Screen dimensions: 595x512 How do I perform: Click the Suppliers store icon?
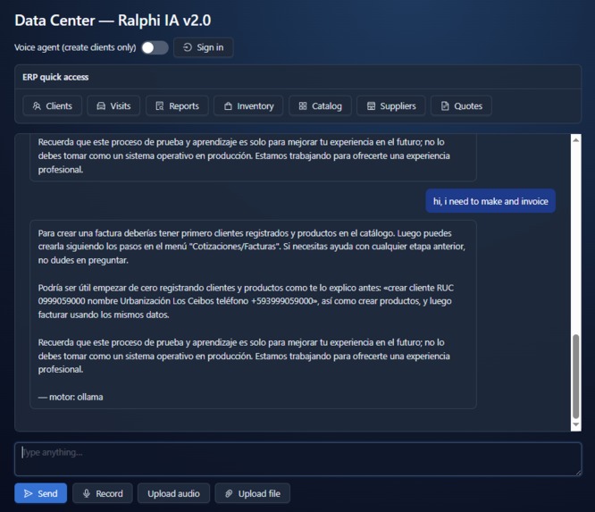tap(371, 106)
